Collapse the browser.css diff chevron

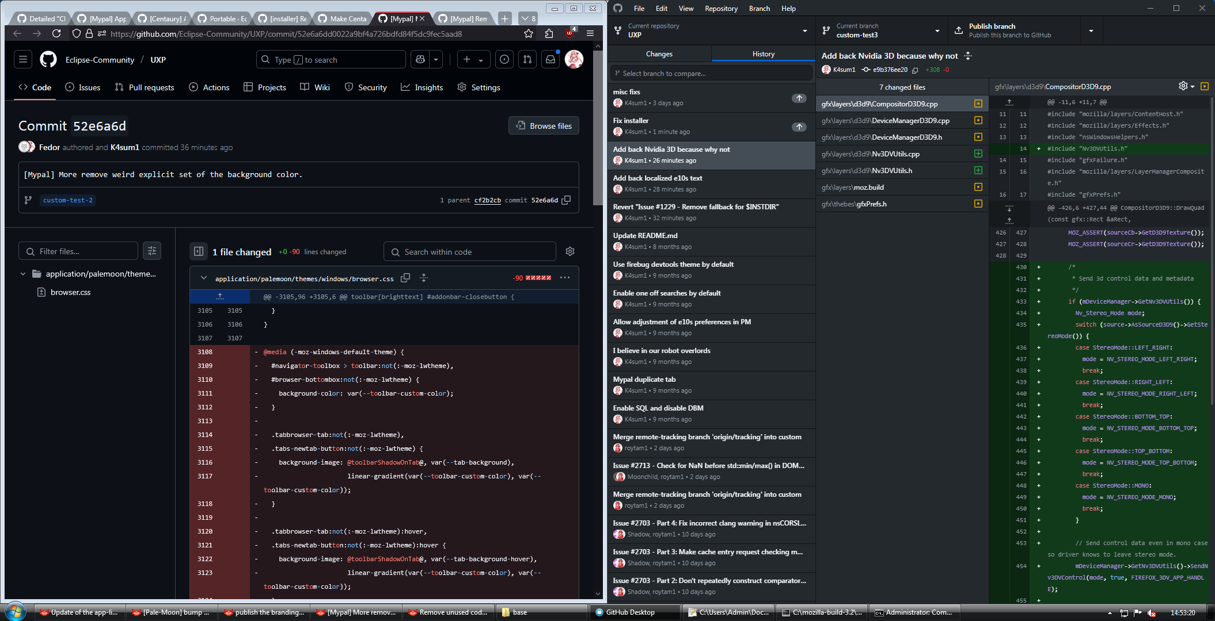point(203,278)
